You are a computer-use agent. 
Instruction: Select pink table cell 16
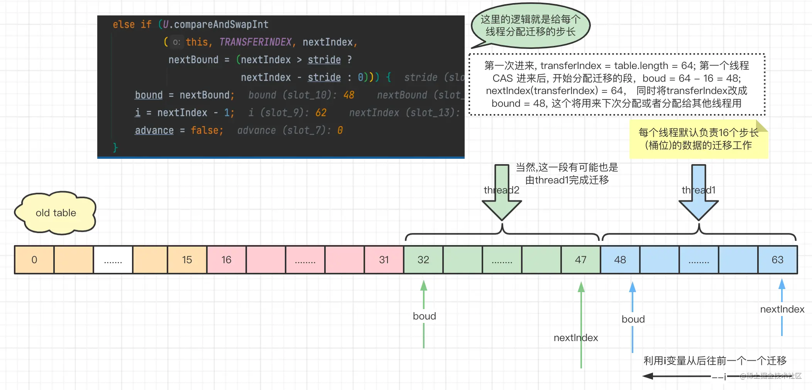pyautogui.click(x=227, y=260)
